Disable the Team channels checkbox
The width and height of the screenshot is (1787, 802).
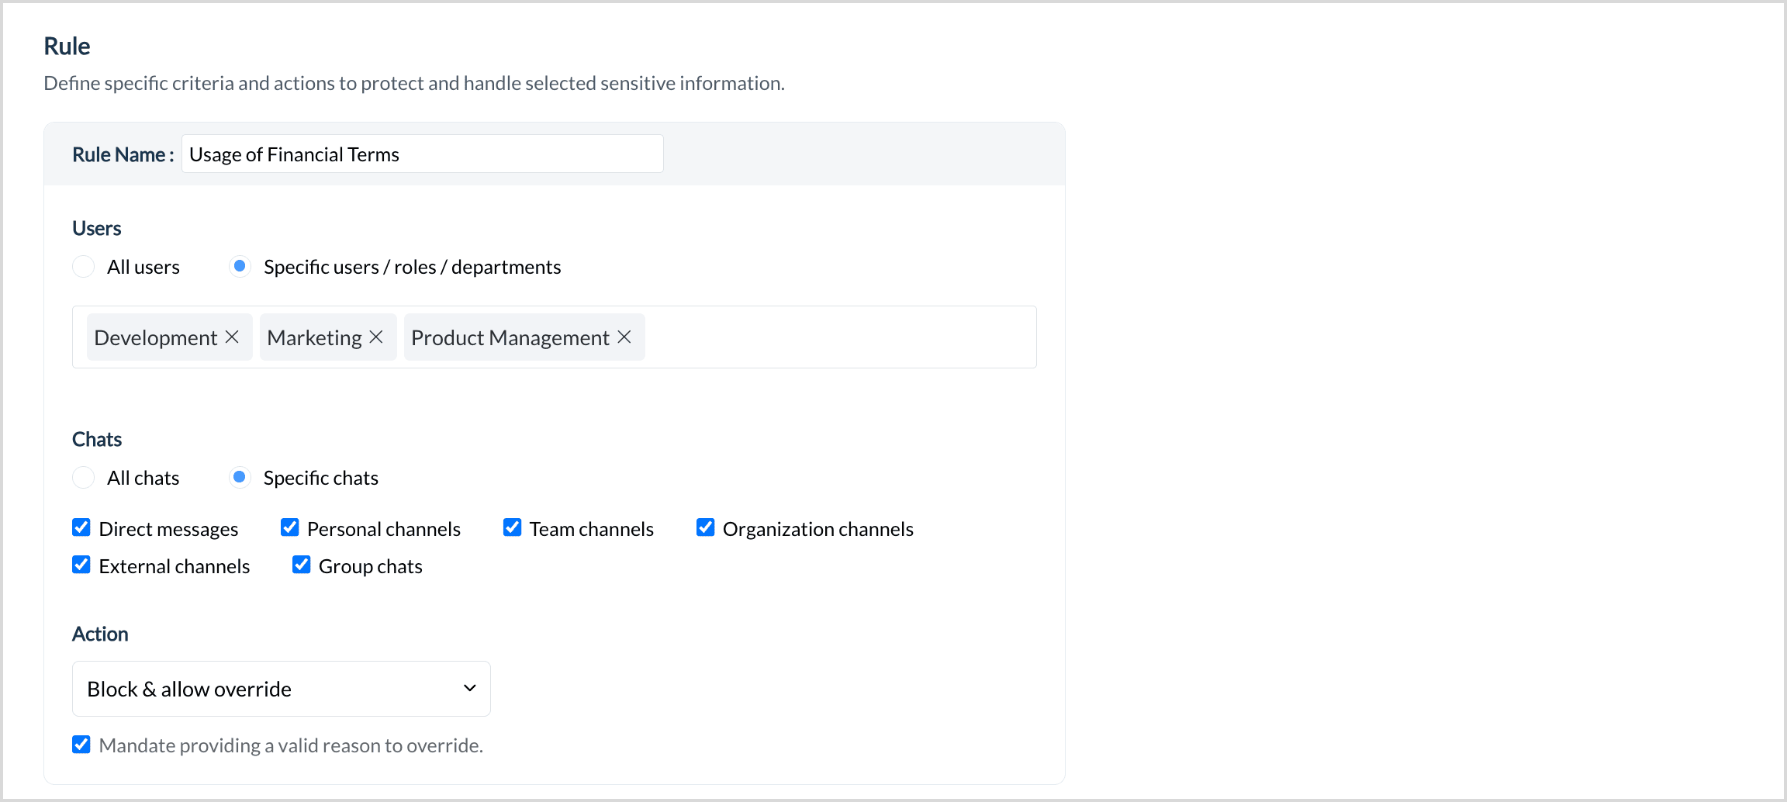[x=513, y=528]
